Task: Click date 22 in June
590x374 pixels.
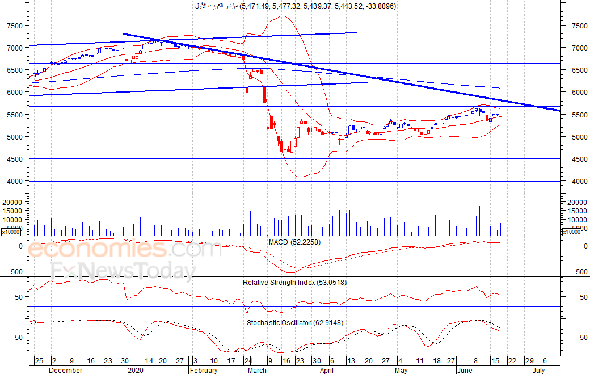Action: [512, 361]
